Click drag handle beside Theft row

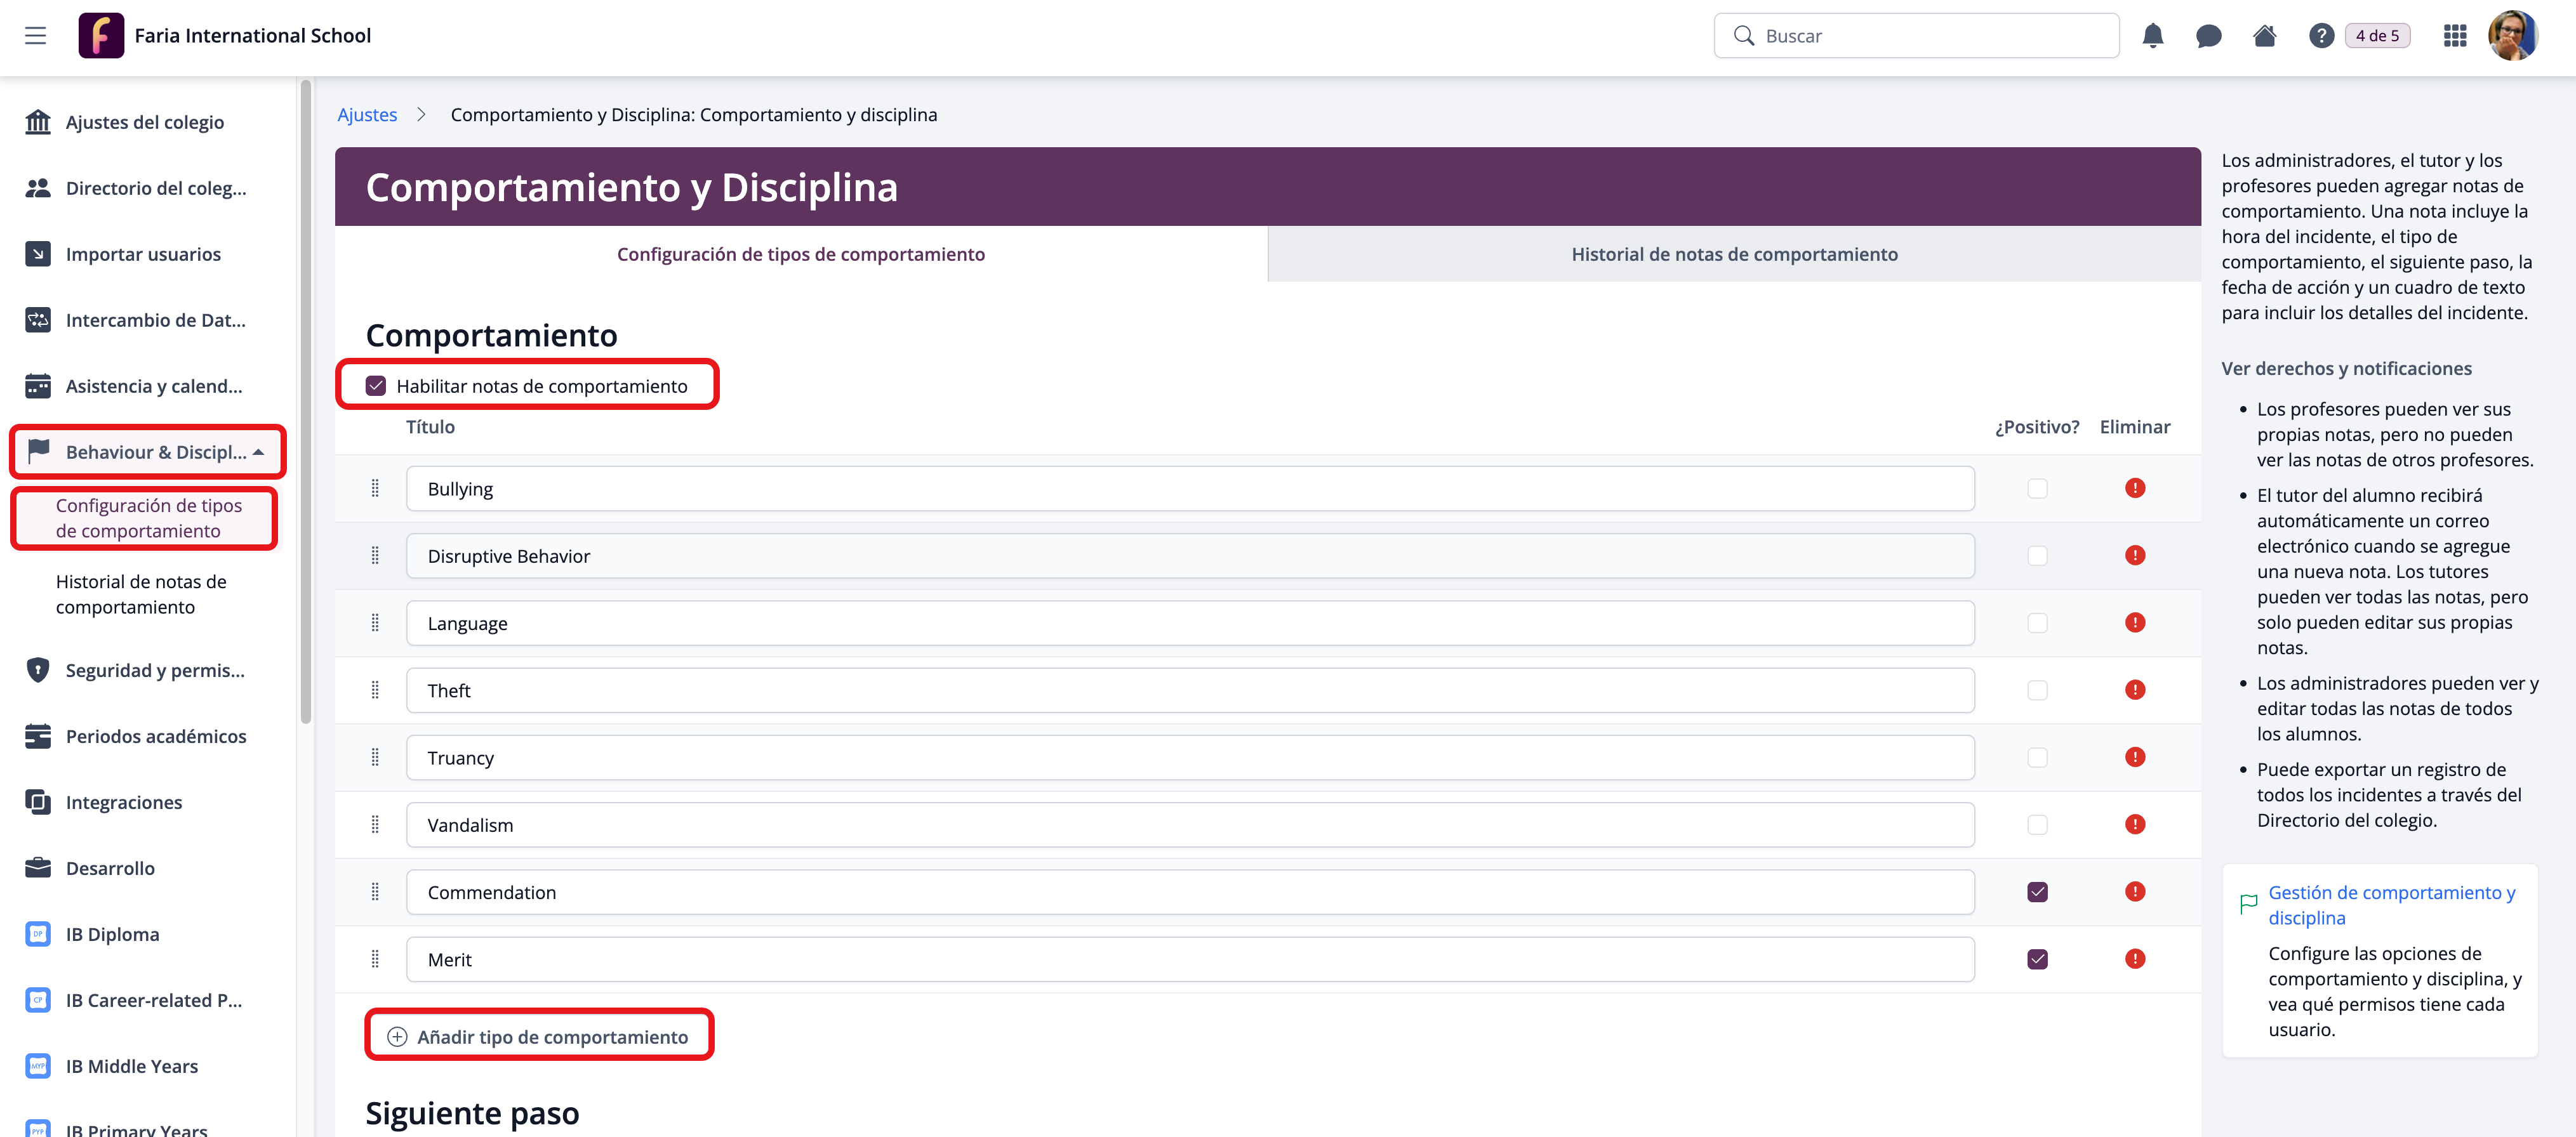[x=375, y=690]
